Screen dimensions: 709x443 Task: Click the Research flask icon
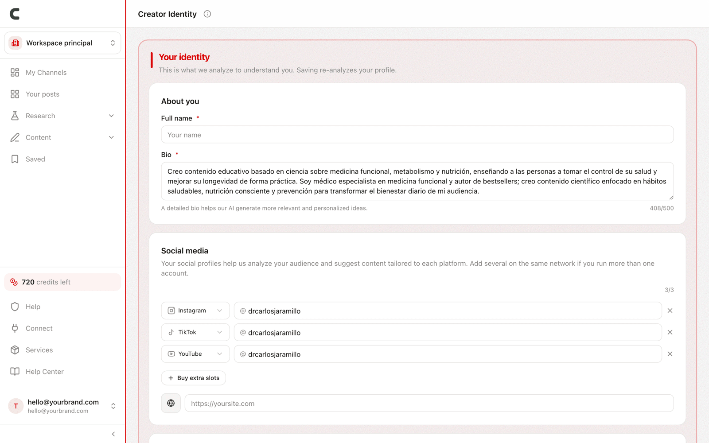15,116
